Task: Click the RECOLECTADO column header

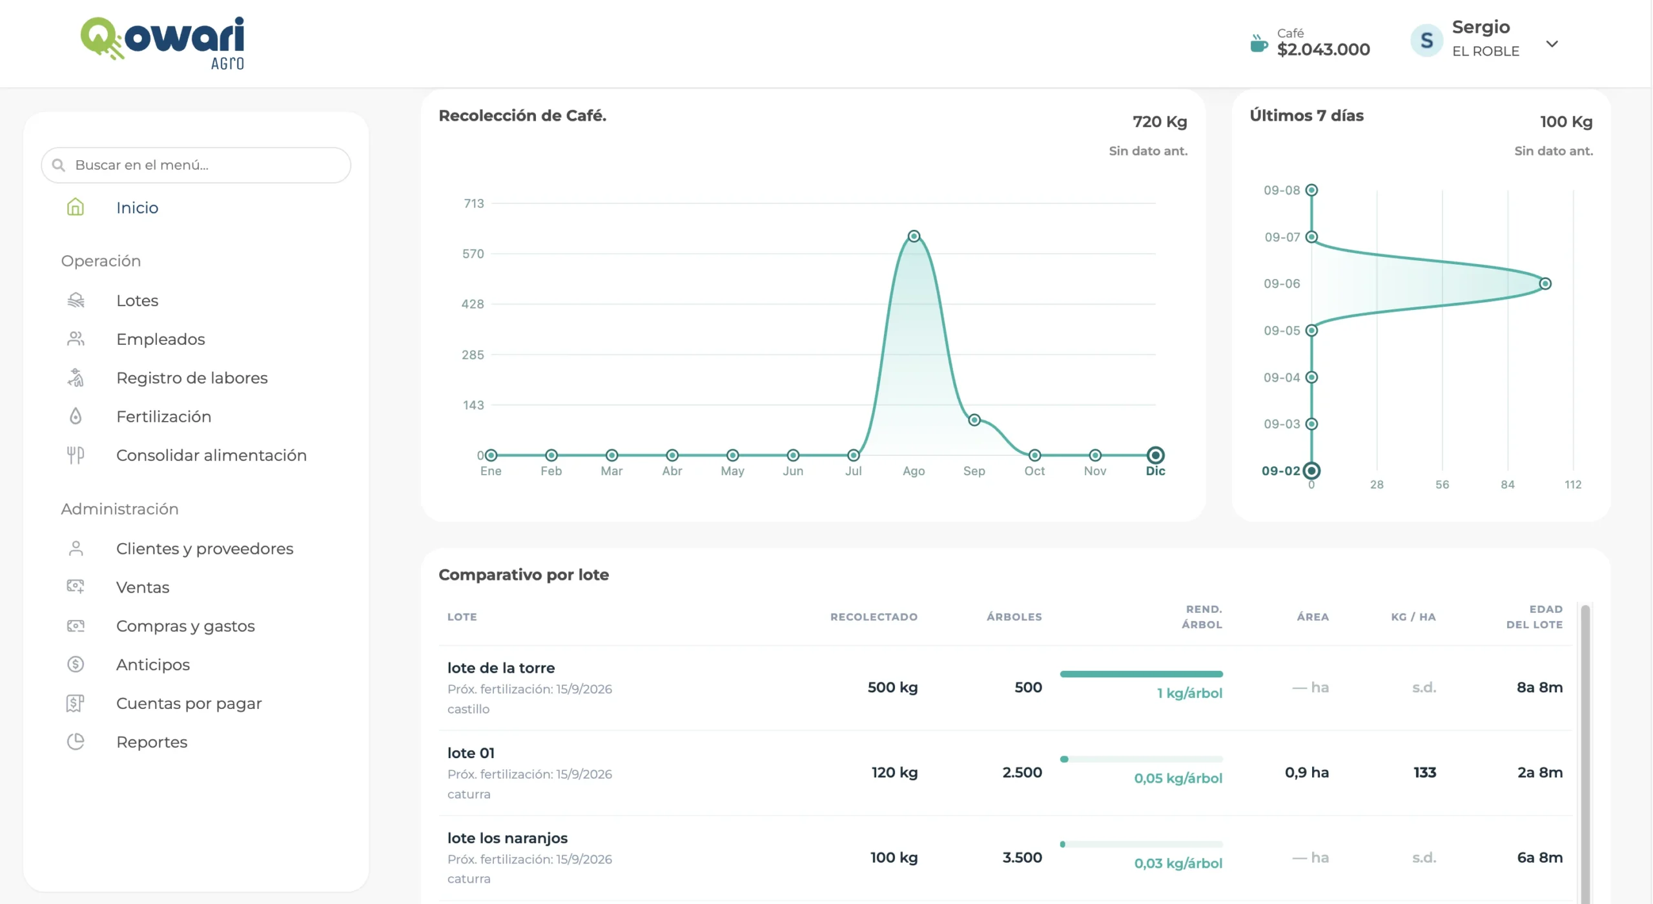Action: click(x=874, y=617)
